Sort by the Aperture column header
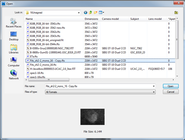185x140 pixels. [171, 19]
